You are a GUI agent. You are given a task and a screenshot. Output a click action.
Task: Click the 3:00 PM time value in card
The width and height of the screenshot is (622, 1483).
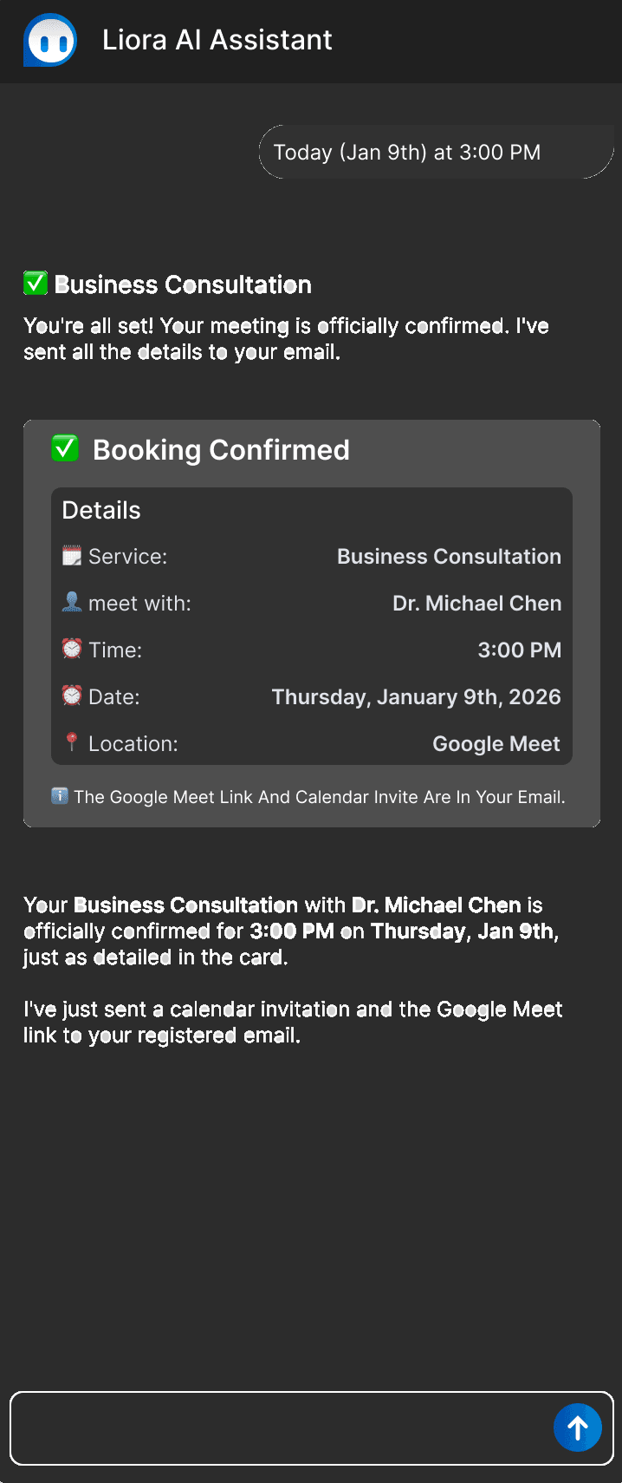pos(519,650)
